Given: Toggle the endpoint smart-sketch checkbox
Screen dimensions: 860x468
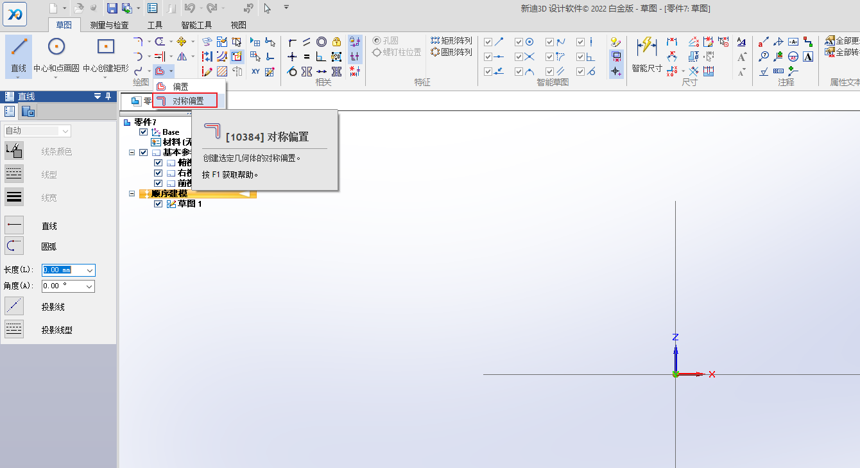Looking at the screenshot, I should (488, 42).
